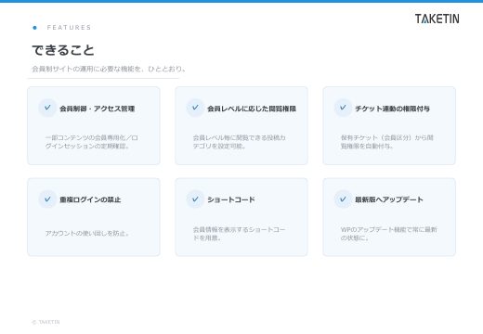This screenshot has width=483, height=334.
Task: Select the heading チケット連動の権限付与
Action: click(392, 109)
